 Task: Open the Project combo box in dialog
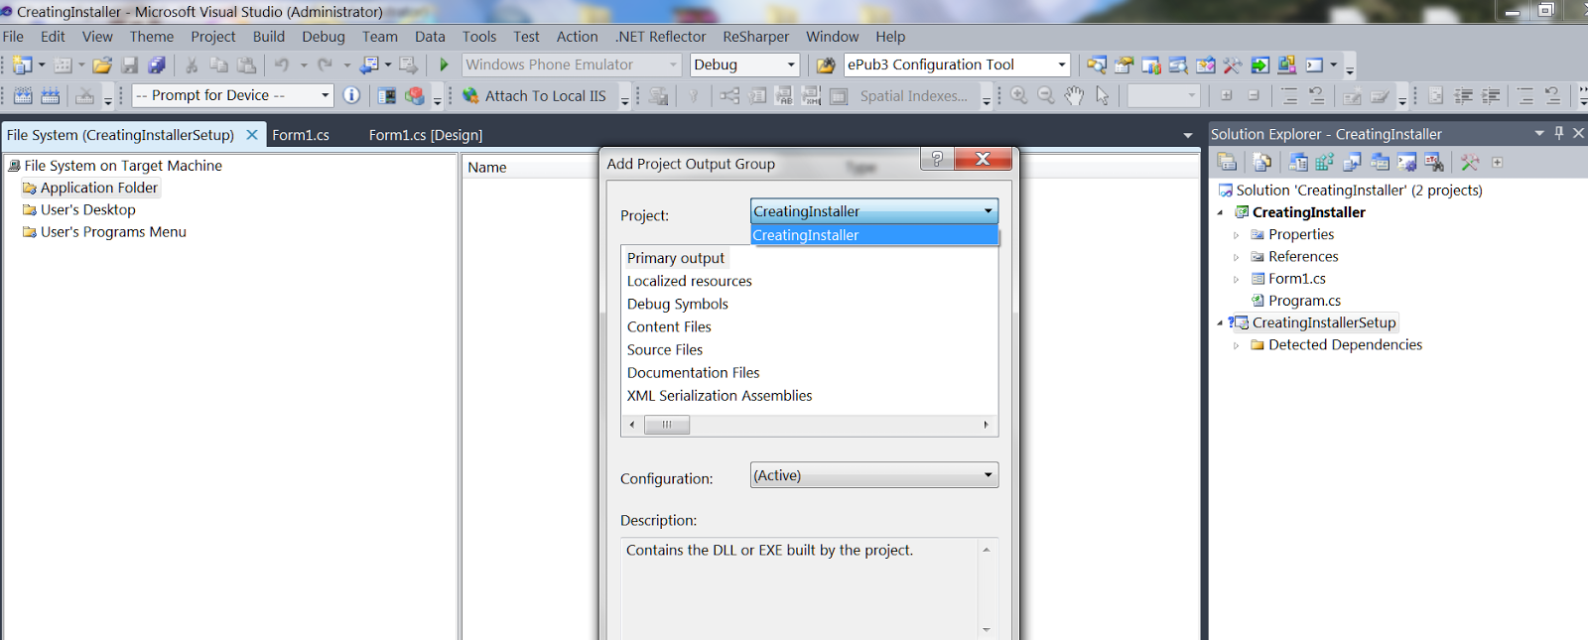[873, 211]
